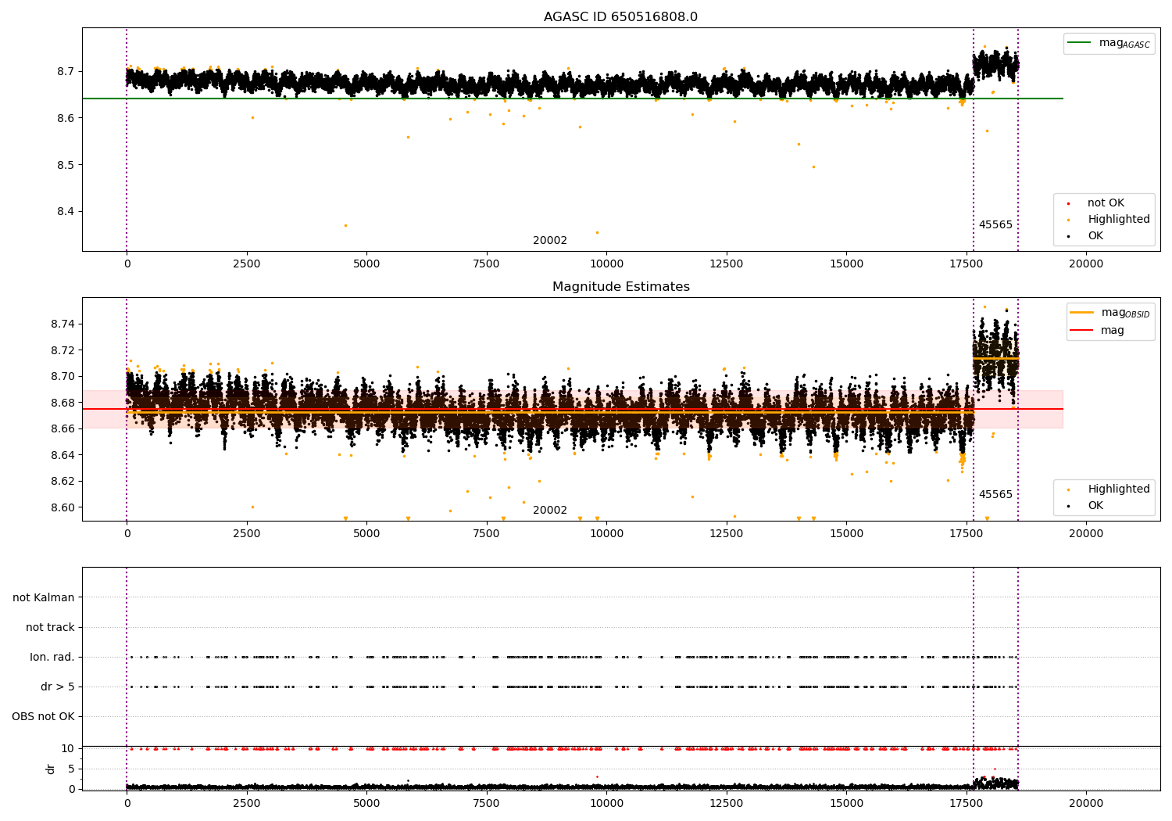
Task: Click the "AGASC ID 650516808.0" plot title
Action: point(620,17)
